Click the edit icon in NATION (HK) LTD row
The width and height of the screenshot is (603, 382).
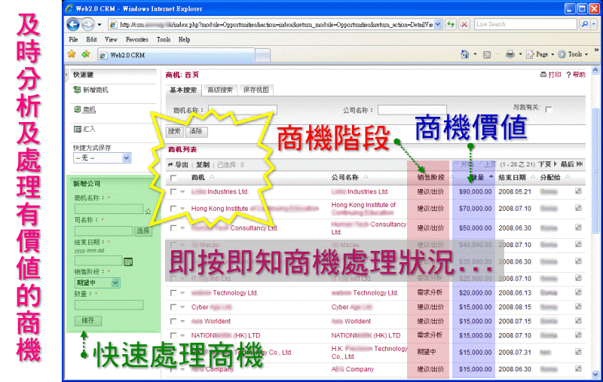(x=578, y=335)
